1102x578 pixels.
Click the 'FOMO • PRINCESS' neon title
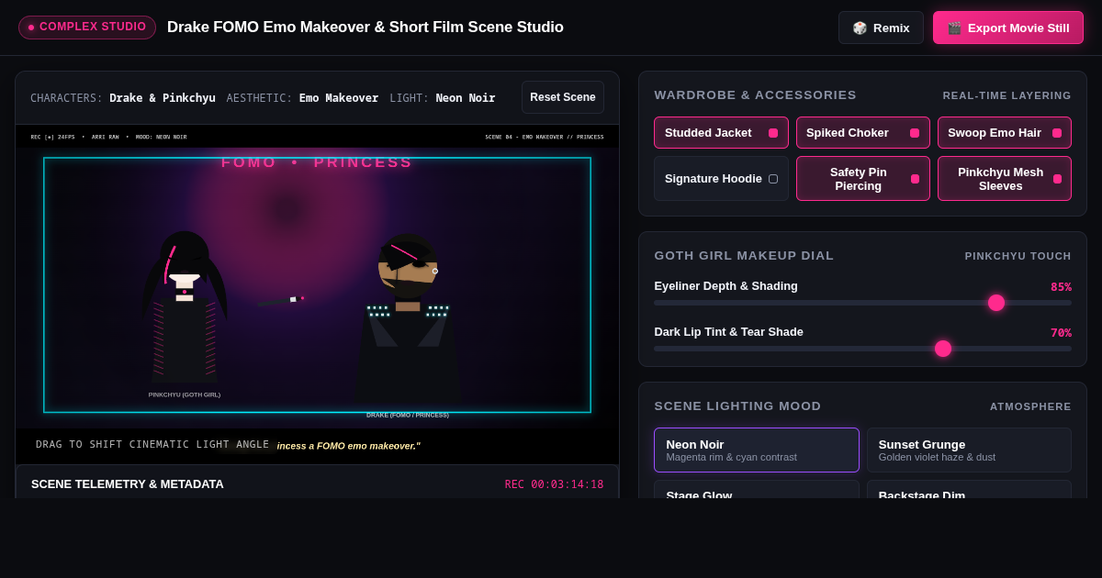pos(317,162)
